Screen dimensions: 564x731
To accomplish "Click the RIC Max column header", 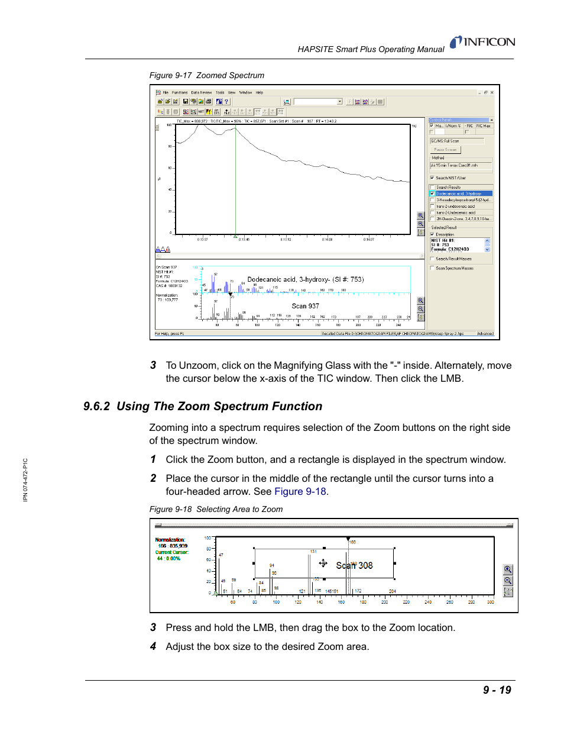I will [x=484, y=125].
